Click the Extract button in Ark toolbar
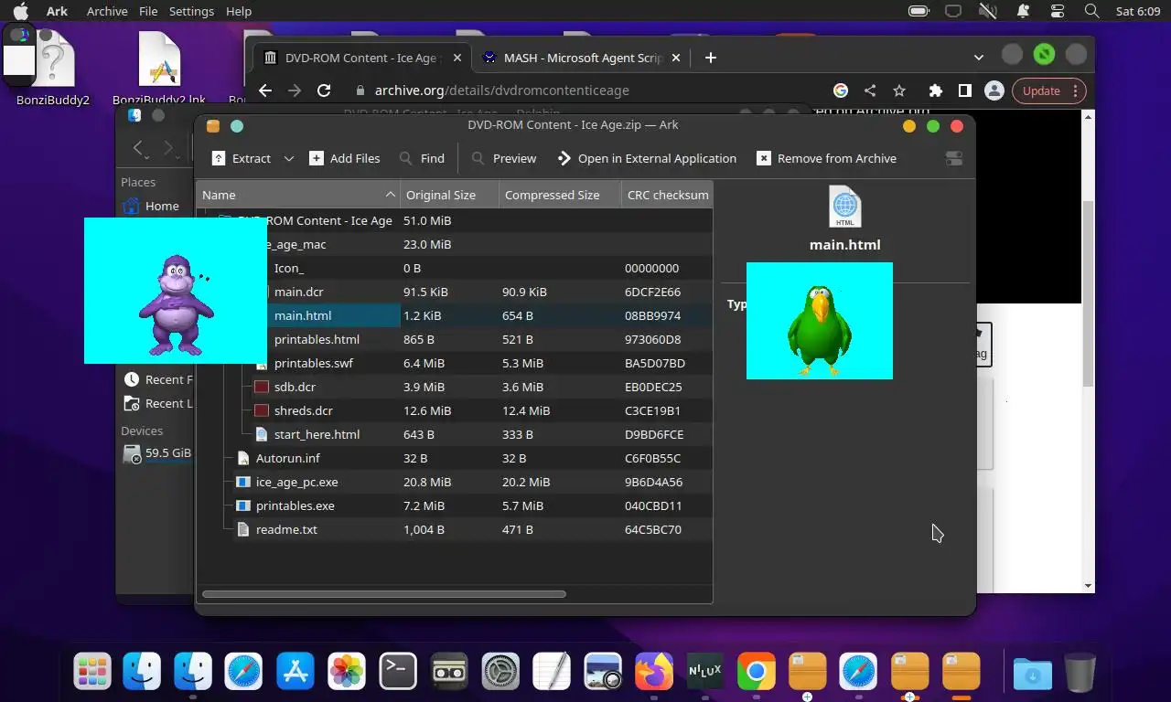 [x=242, y=158]
